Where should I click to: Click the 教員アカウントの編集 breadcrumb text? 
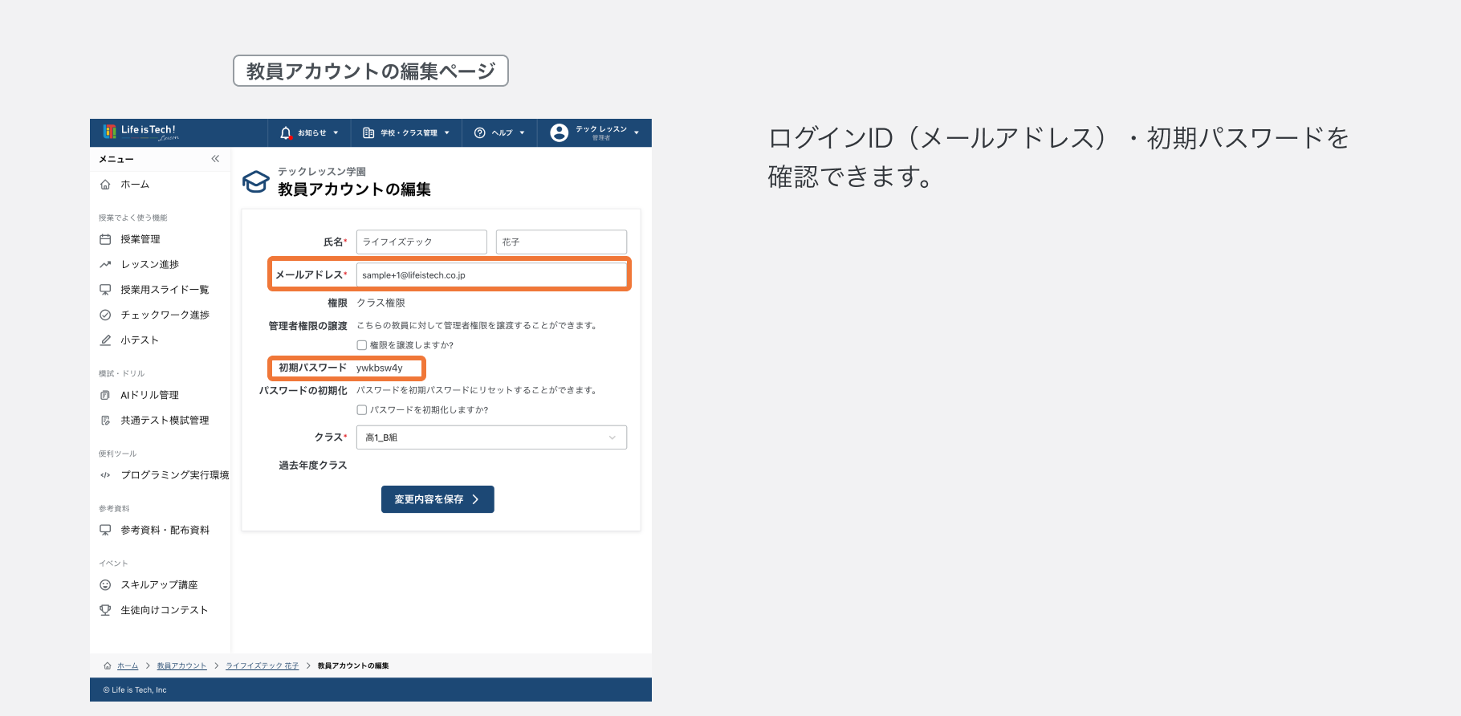click(353, 665)
